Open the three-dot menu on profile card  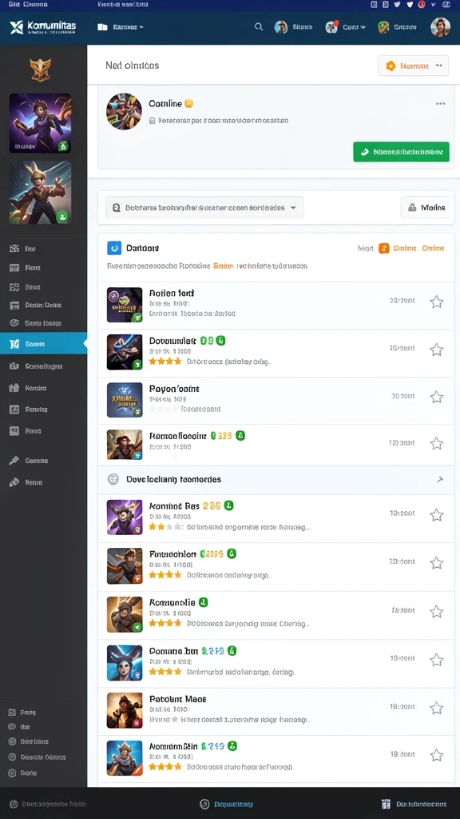pyautogui.click(x=440, y=103)
